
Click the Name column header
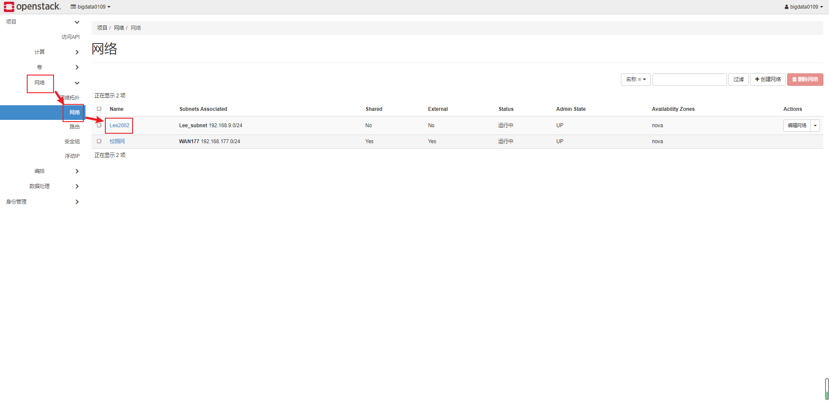click(117, 109)
